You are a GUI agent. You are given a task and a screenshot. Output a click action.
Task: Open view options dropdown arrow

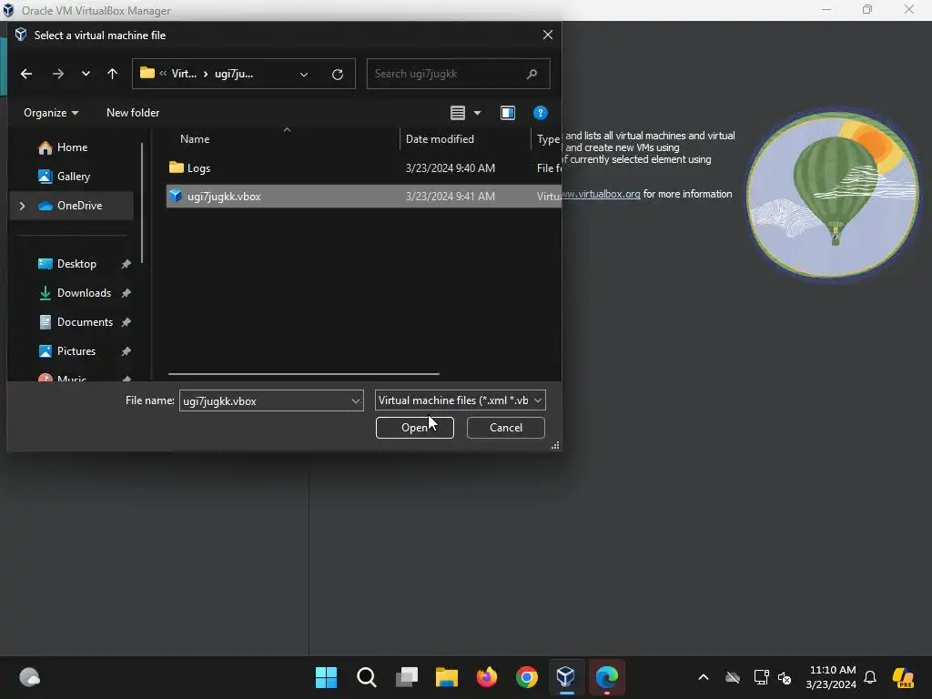click(477, 112)
